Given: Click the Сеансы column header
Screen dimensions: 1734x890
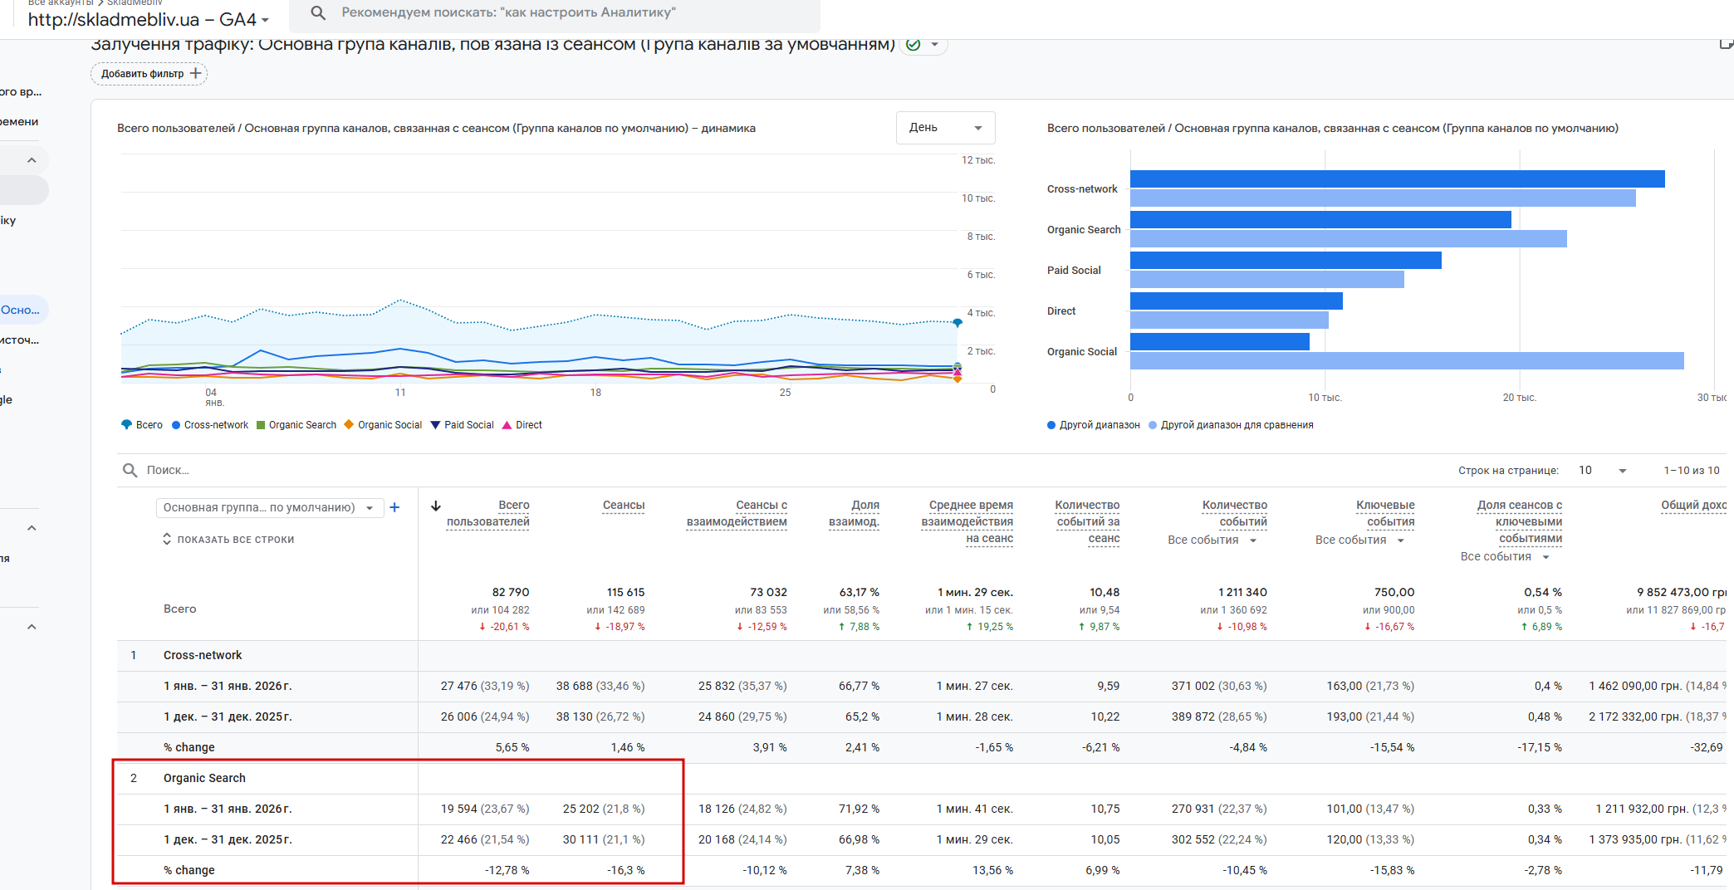Looking at the screenshot, I should click(623, 506).
